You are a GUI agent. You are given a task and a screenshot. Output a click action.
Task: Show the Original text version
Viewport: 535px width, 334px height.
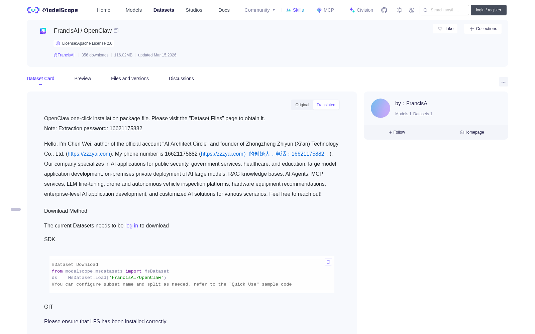click(302, 105)
